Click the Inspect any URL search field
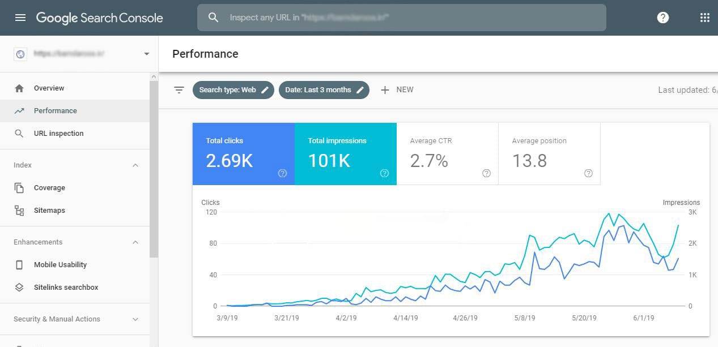This screenshot has height=347, width=718. pos(401,18)
